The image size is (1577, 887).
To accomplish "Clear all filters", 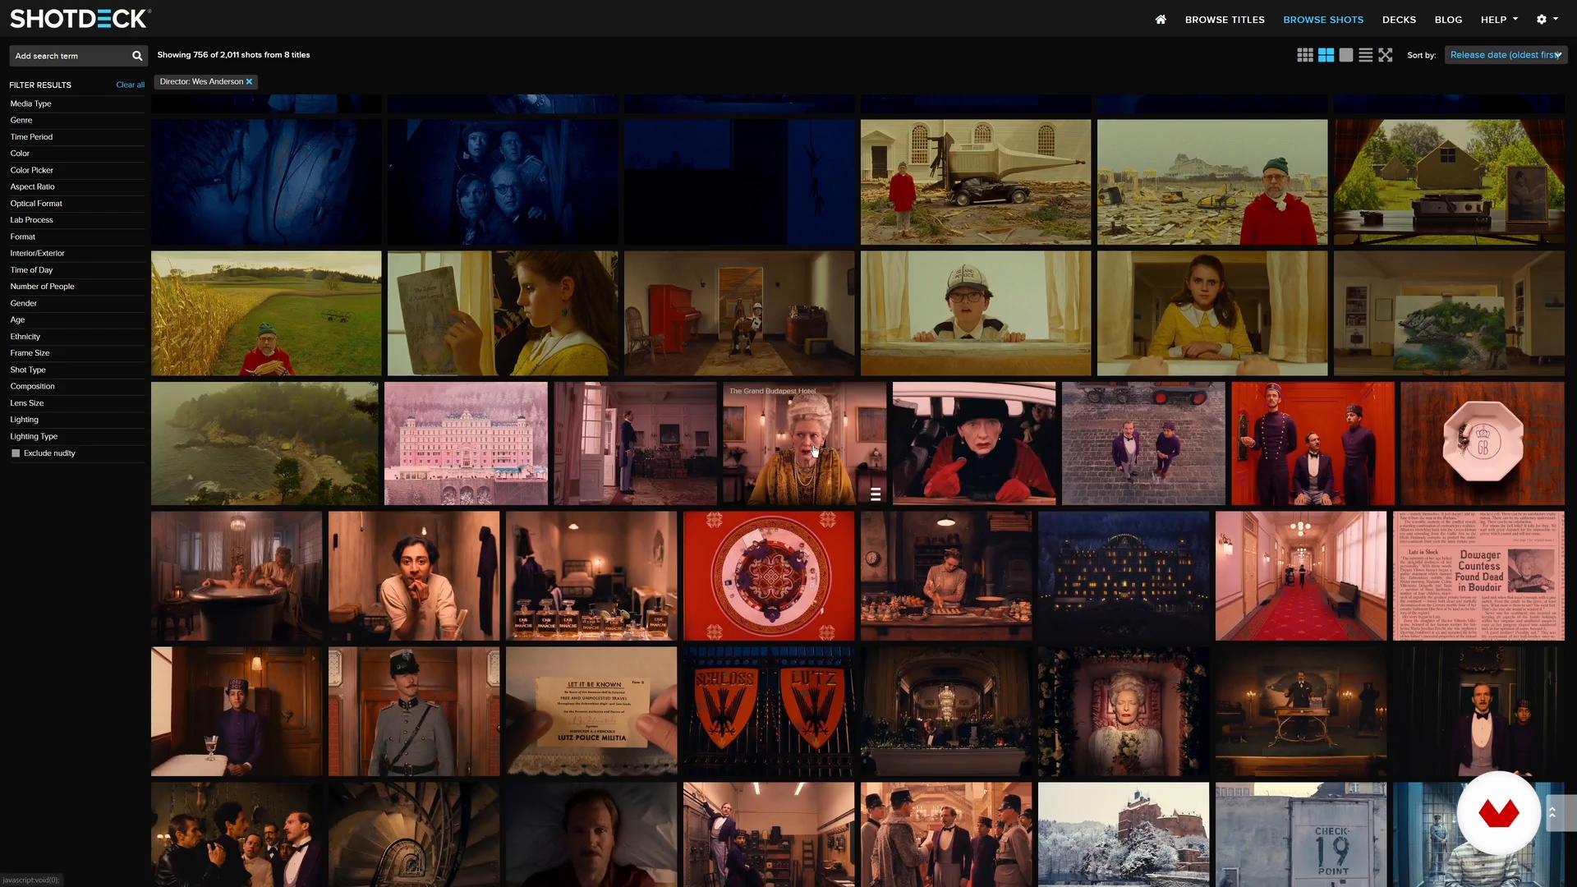I will (x=130, y=85).
